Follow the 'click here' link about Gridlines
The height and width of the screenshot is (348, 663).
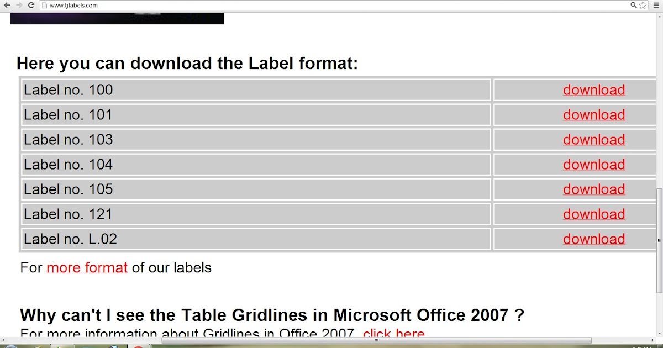(x=393, y=333)
